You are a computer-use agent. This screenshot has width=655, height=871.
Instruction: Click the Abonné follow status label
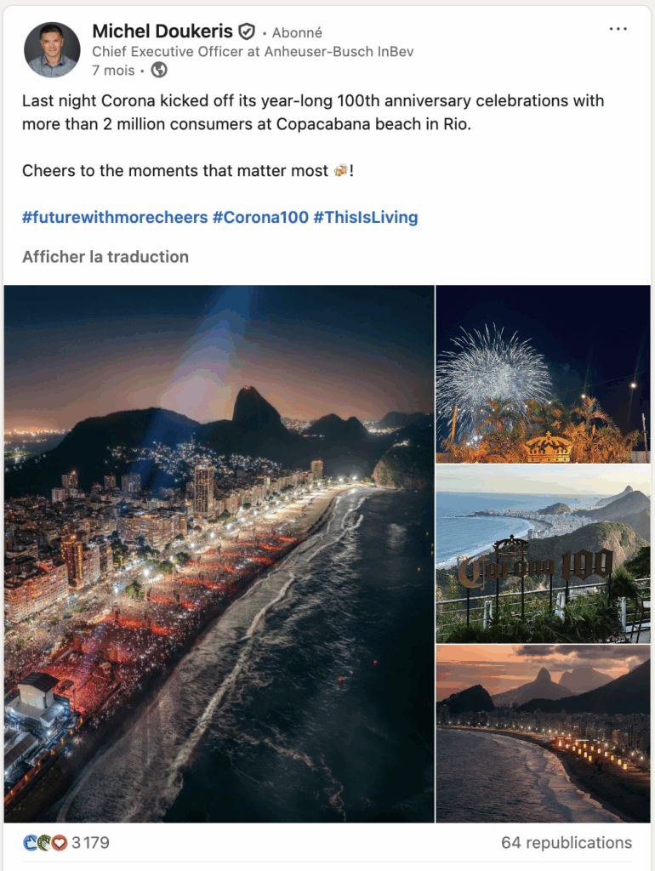[297, 32]
